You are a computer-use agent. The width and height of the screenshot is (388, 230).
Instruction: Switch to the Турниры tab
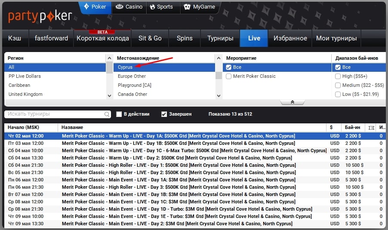220,38
